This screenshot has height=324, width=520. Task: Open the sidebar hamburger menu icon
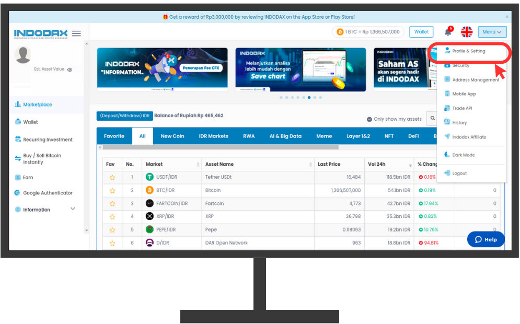[76, 33]
